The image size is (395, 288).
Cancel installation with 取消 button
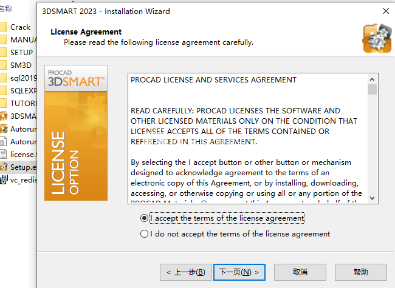click(300, 272)
